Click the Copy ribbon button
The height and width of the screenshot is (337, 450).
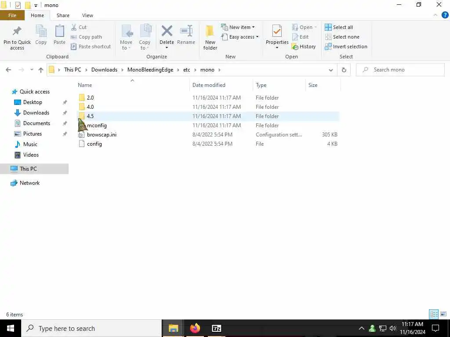[41, 34]
